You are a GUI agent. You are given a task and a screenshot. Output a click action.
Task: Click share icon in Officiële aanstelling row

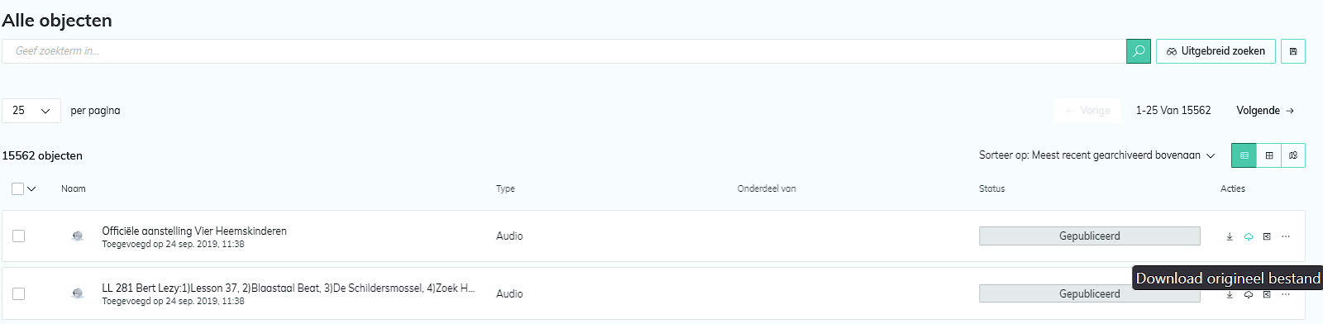click(x=1267, y=236)
